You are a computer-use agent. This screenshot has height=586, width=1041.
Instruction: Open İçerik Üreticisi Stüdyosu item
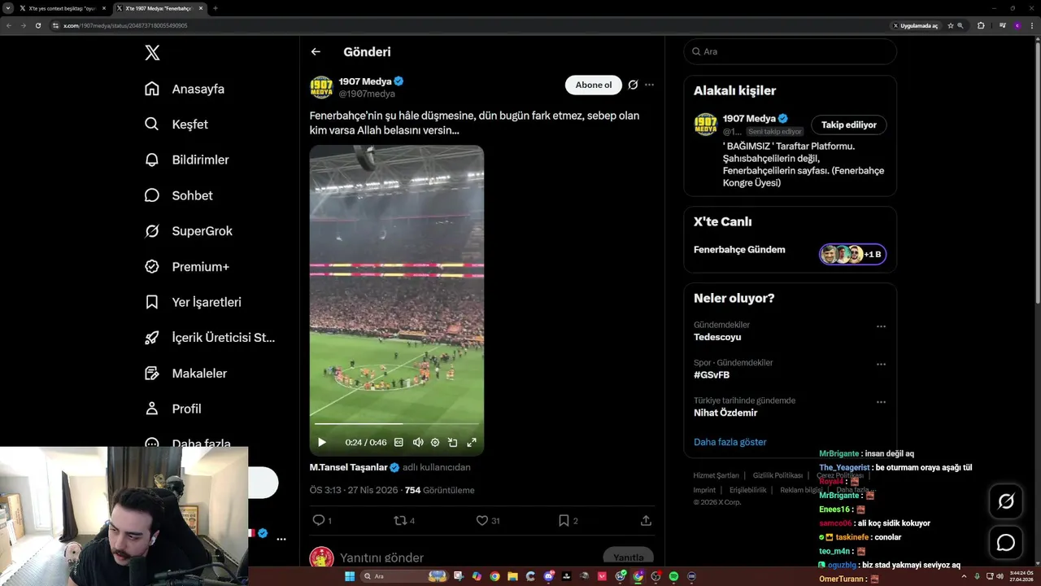point(210,338)
